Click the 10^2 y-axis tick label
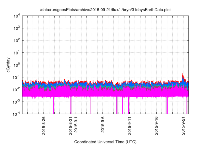The height and width of the screenshot is (145, 208). 17,40
